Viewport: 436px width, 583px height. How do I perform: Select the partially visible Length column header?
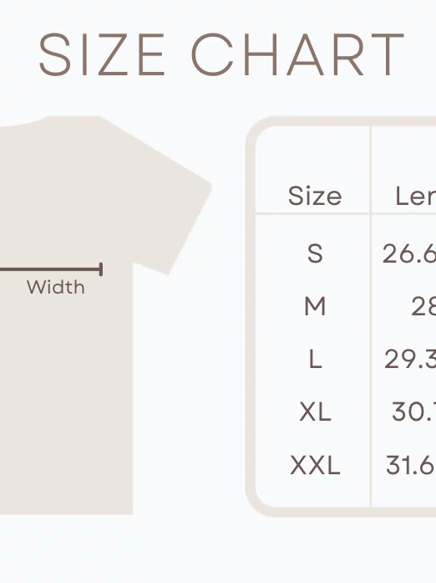415,196
